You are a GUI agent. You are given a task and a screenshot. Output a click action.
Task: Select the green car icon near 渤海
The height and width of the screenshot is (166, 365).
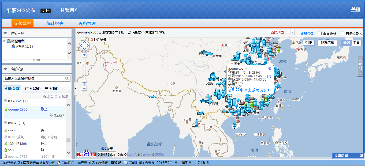click(x=278, y=48)
